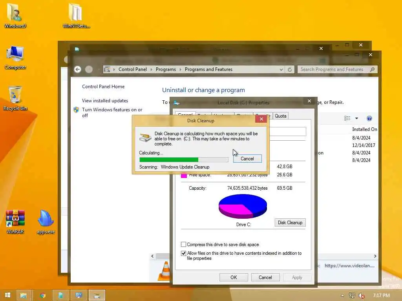Open the muted volume icon in tray
The height and width of the screenshot is (301, 402).
362,296
